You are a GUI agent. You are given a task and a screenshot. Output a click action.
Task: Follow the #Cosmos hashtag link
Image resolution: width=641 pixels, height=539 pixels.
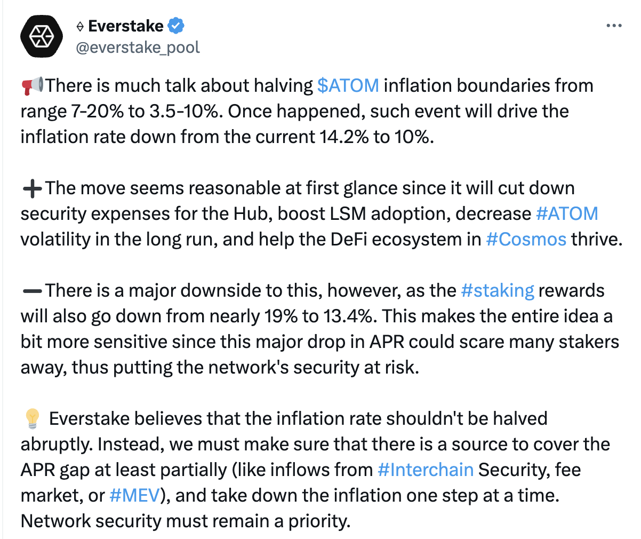tap(526, 239)
